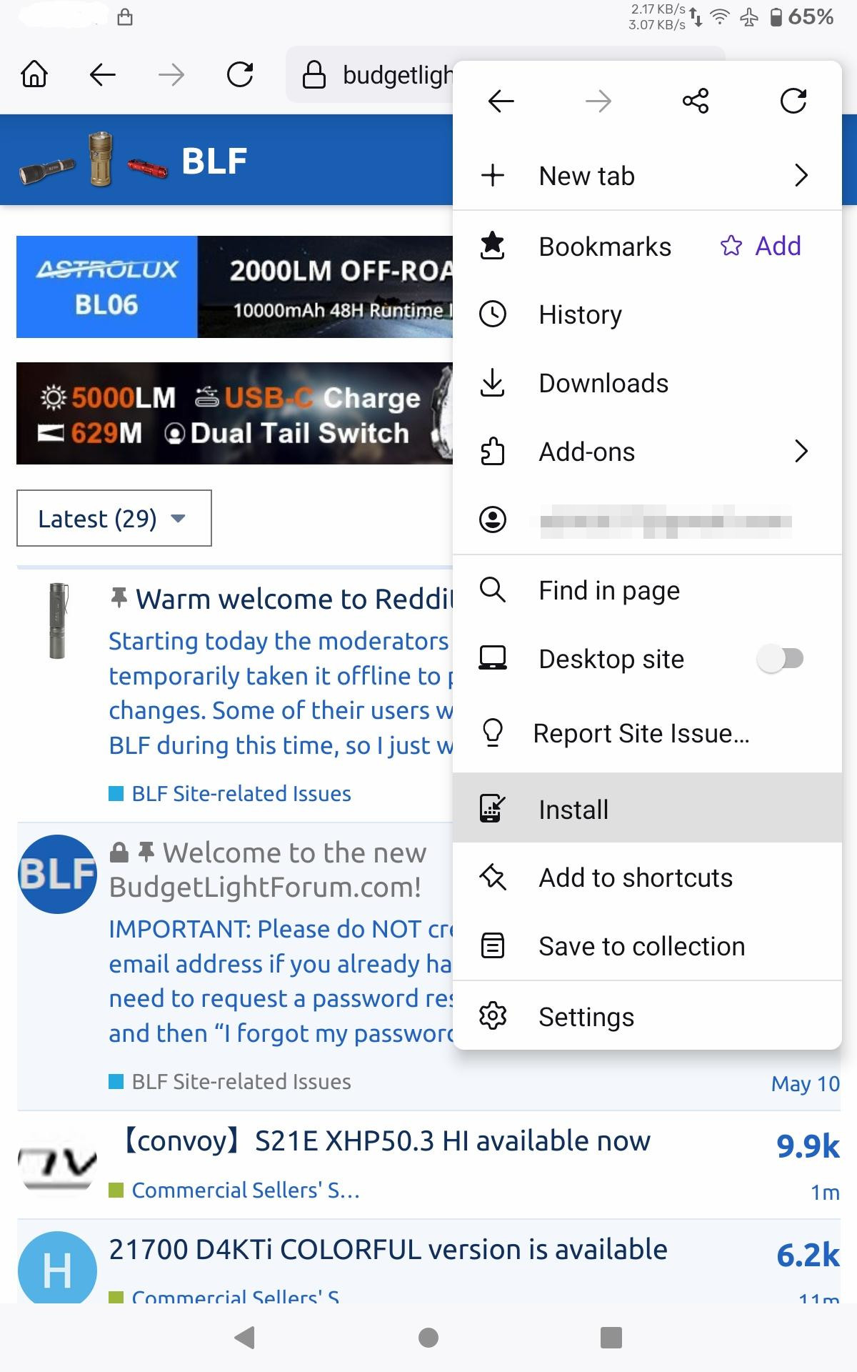Image resolution: width=857 pixels, height=1372 pixels.
Task: Open the Latest (29) dropdown
Action: (114, 518)
